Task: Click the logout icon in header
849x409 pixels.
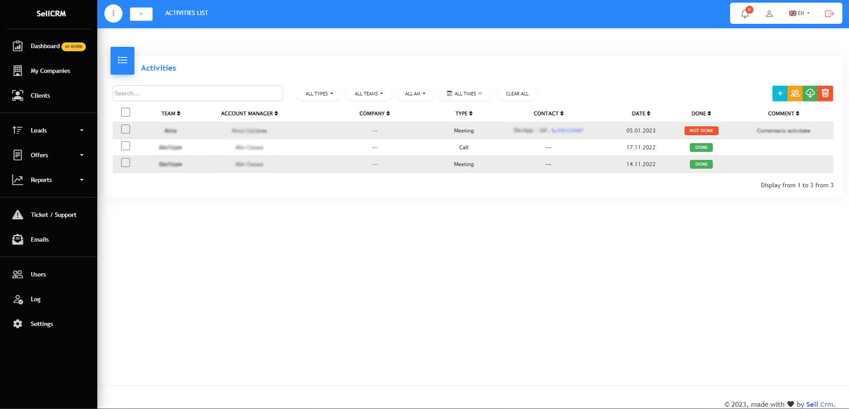Action: click(x=829, y=14)
